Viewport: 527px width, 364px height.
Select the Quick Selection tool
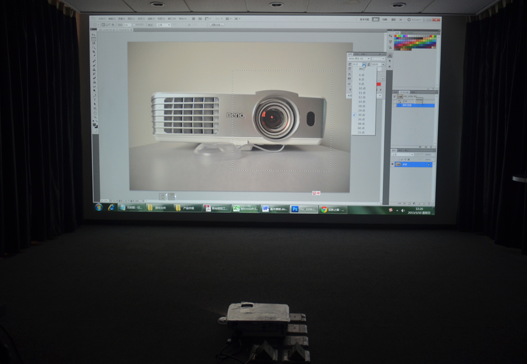94,48
